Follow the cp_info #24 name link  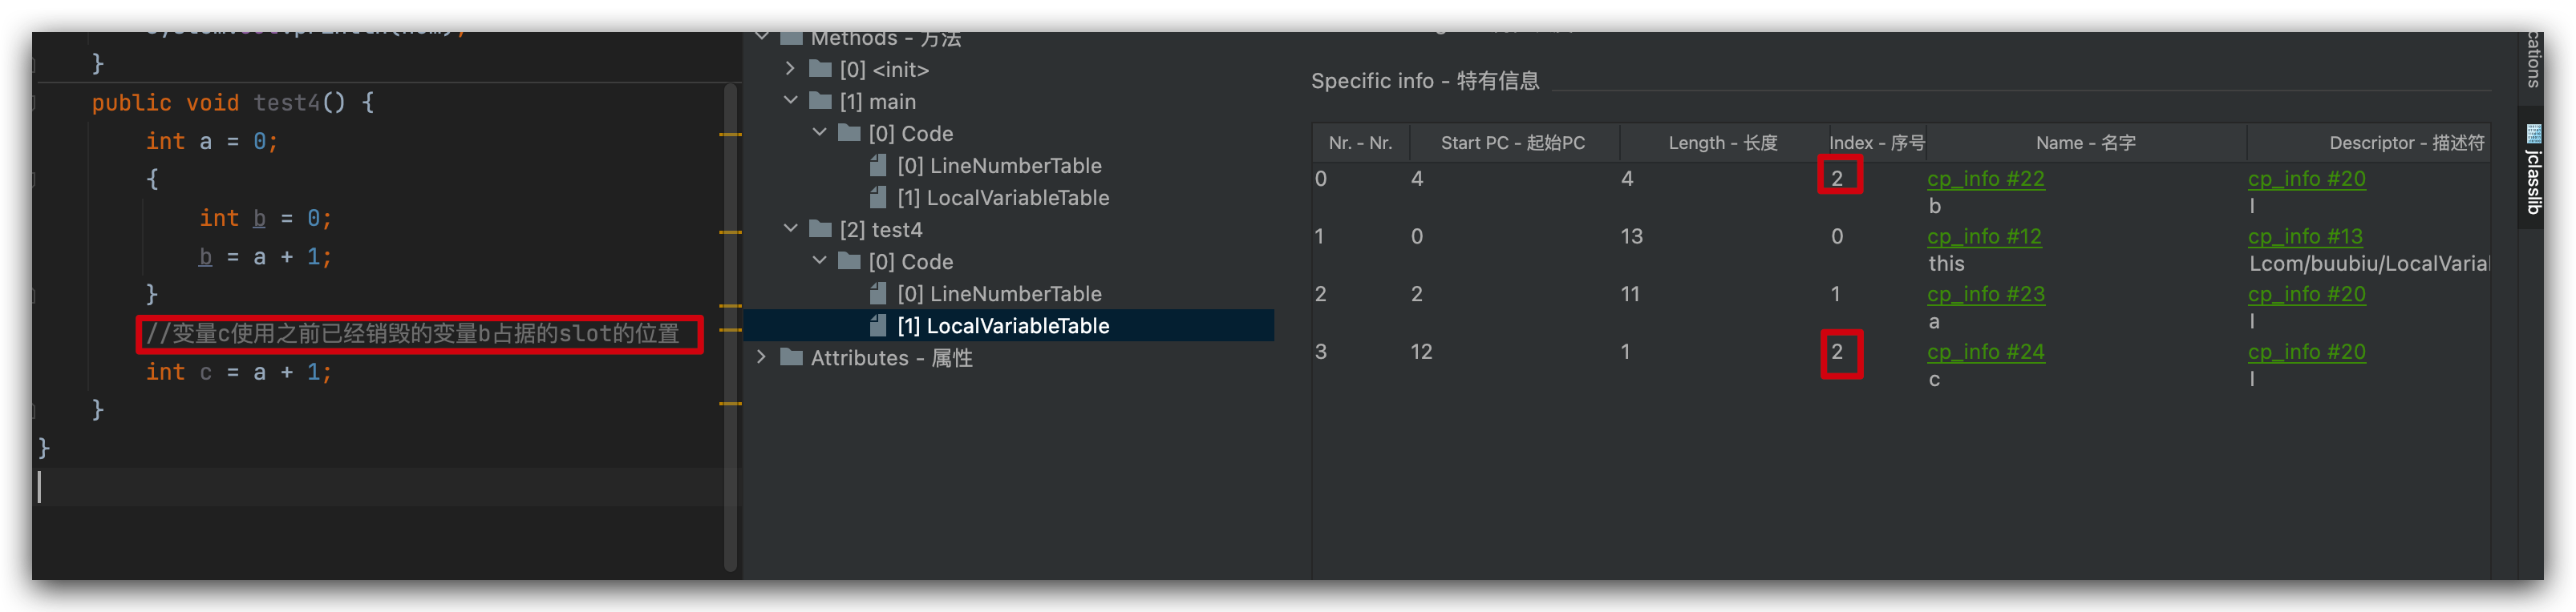tap(1985, 352)
